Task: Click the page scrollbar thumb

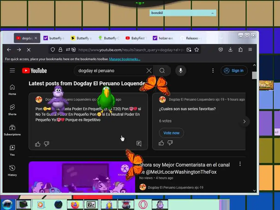Action: 254,75
